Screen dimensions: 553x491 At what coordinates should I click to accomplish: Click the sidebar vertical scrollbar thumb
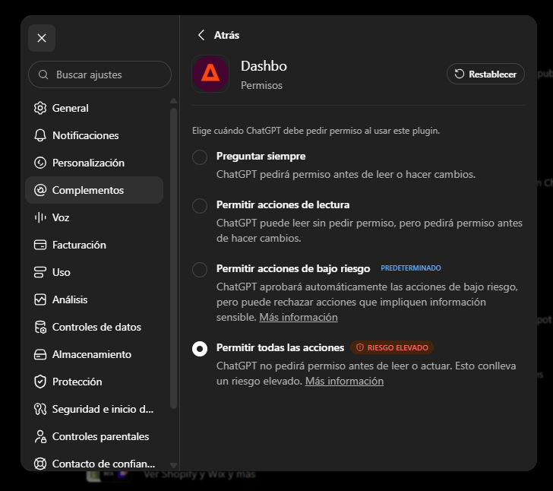[173, 258]
